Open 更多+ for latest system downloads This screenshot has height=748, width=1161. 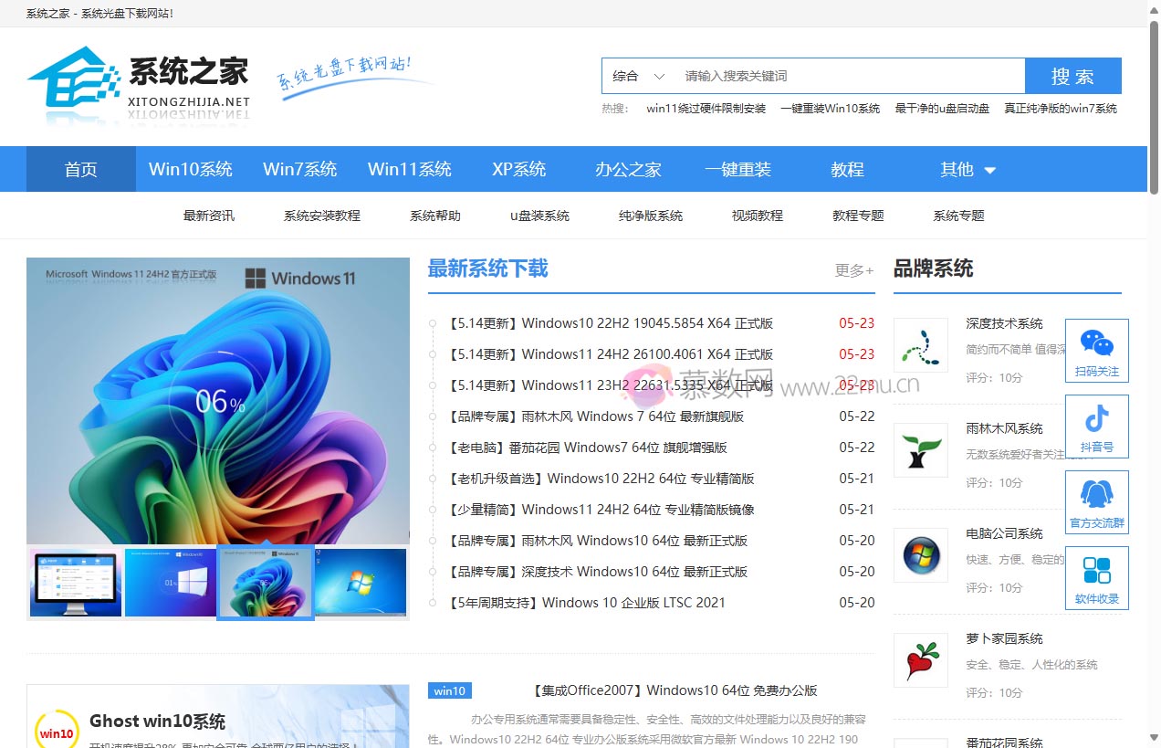[852, 270]
